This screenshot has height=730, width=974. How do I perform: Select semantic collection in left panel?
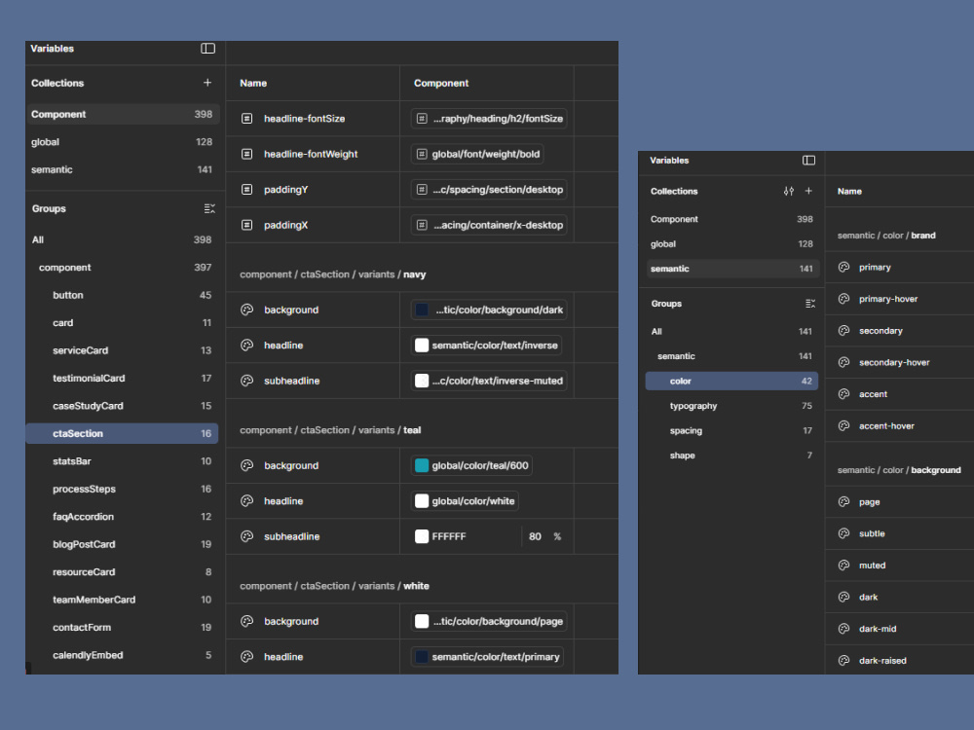(x=123, y=169)
